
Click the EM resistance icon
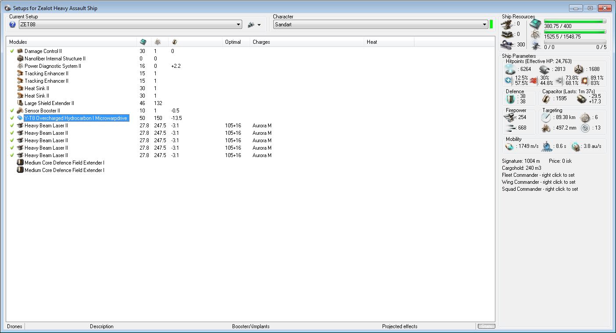click(x=509, y=81)
